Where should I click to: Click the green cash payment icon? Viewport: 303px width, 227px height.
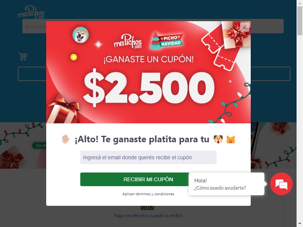147,208
